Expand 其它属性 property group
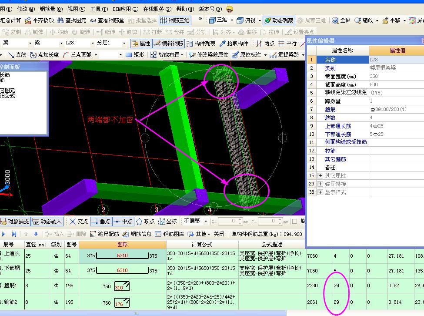The width and height of the screenshot is (424, 316). [320, 176]
